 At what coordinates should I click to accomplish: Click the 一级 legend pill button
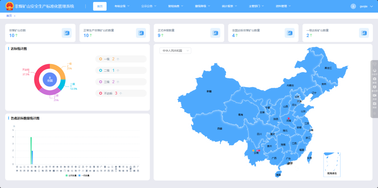121,59
